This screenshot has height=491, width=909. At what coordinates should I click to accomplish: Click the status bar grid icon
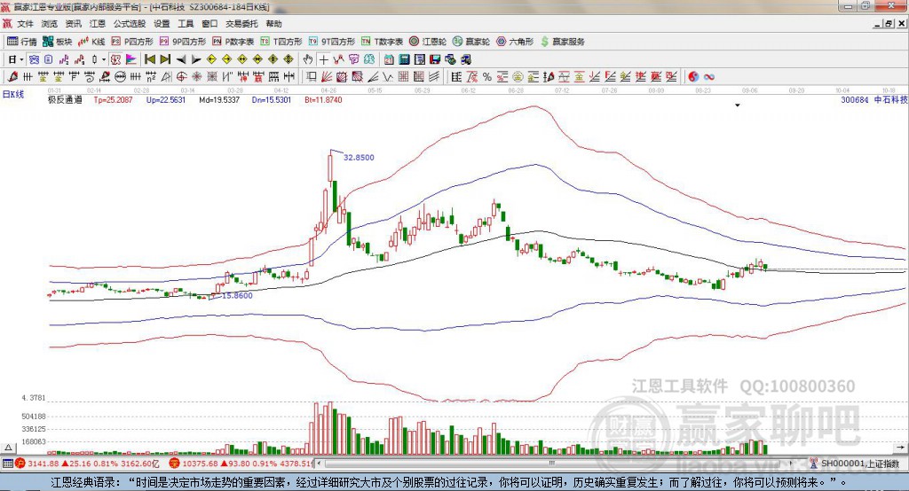(7, 464)
